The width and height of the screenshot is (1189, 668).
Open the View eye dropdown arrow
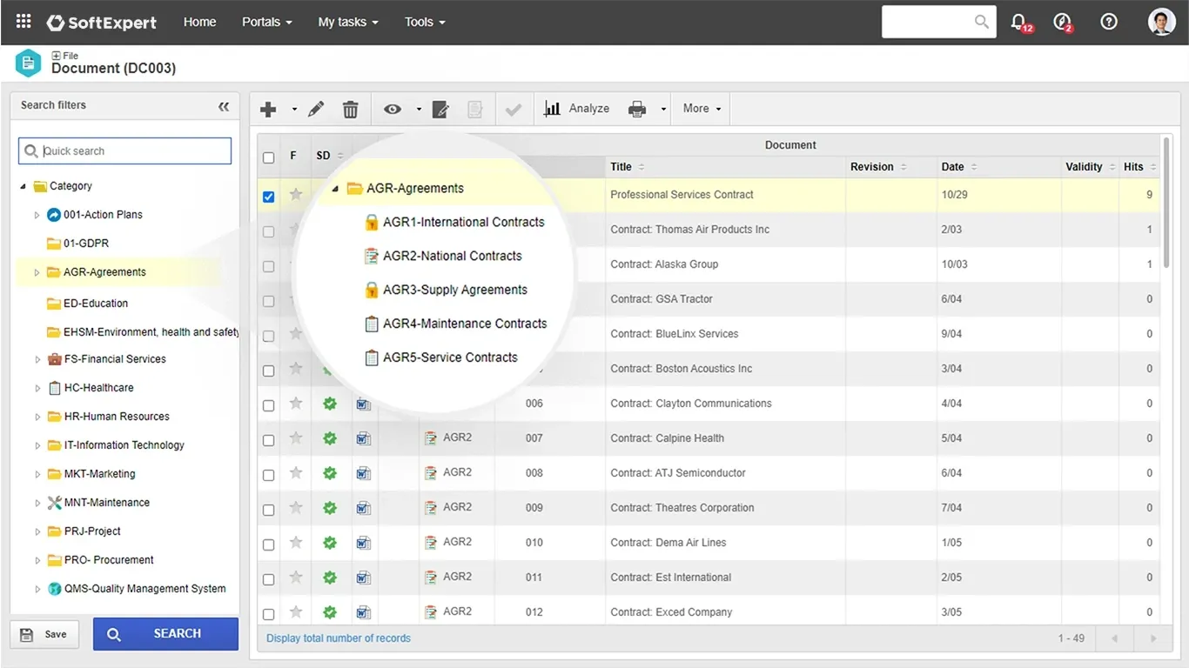[419, 110]
